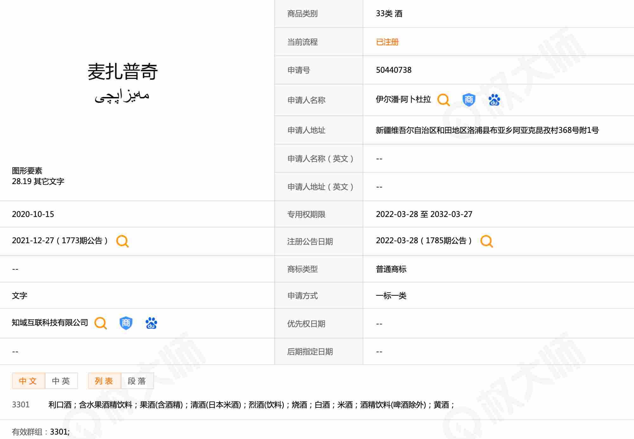Click application number 50440738

coord(393,70)
